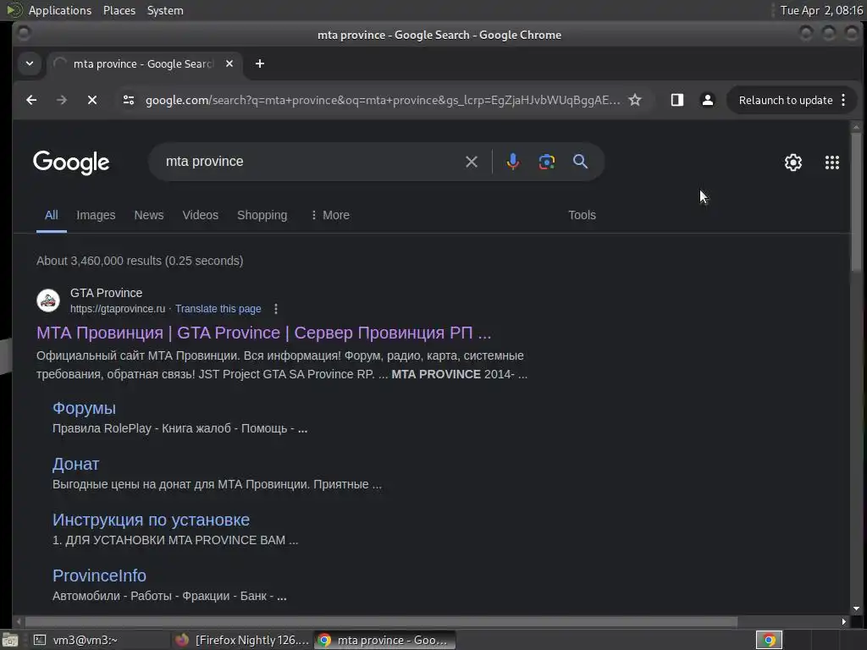Image resolution: width=867 pixels, height=650 pixels.
Task: Open Google Lens image search icon
Action: tap(547, 162)
